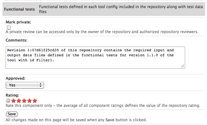
Task: Click the "Mark private:" label
Action: point(18,22)
